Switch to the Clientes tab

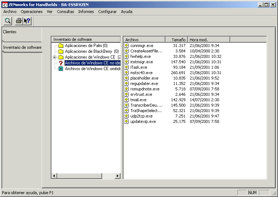(22, 34)
